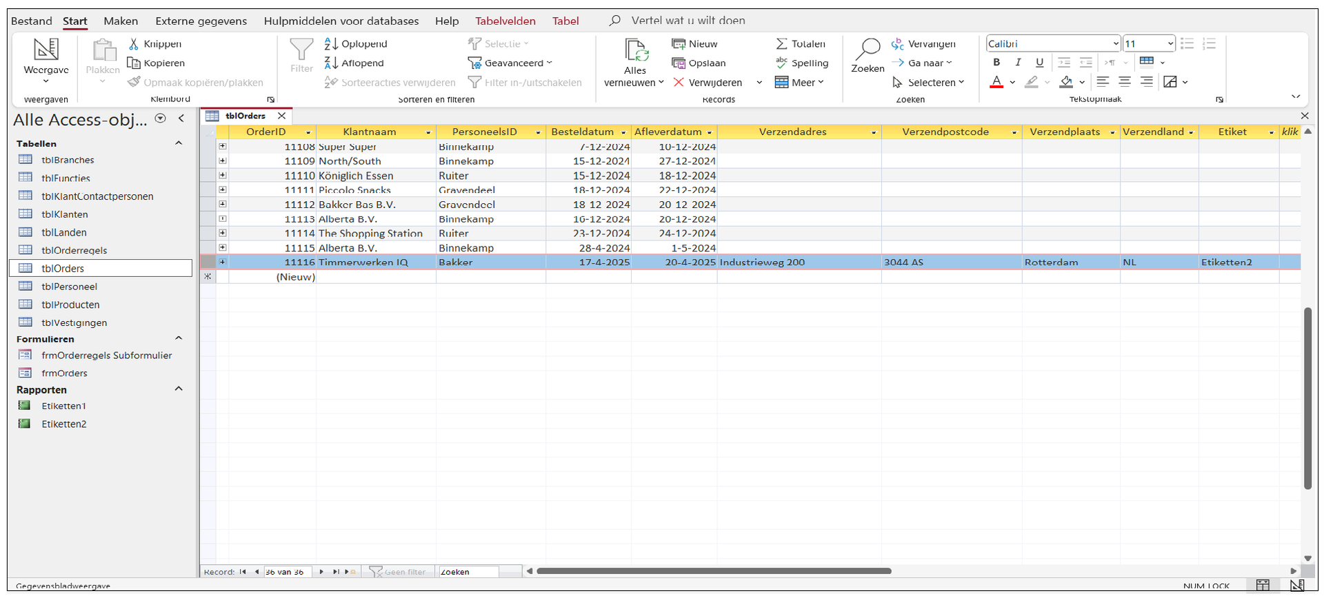
Task: Click the Kopiëren copy icon
Action: click(134, 63)
